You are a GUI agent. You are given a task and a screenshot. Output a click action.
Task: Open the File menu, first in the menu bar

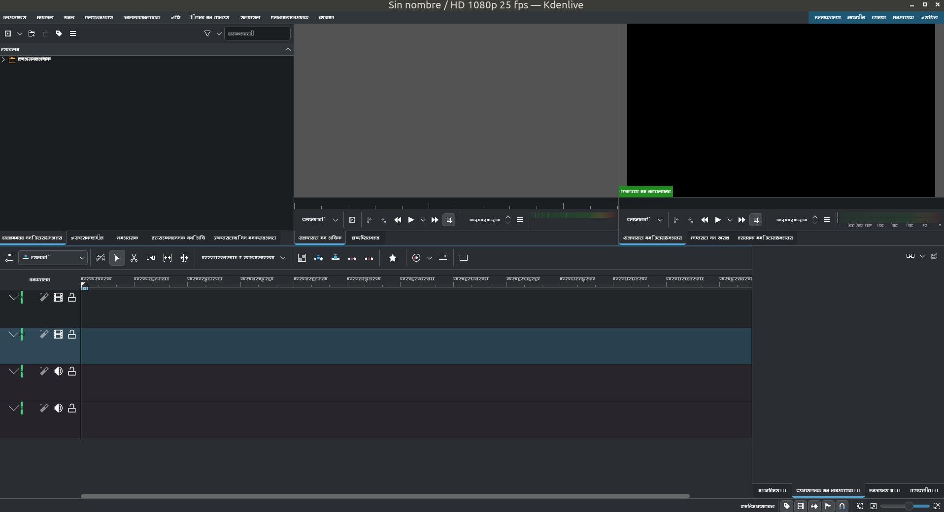(15, 18)
